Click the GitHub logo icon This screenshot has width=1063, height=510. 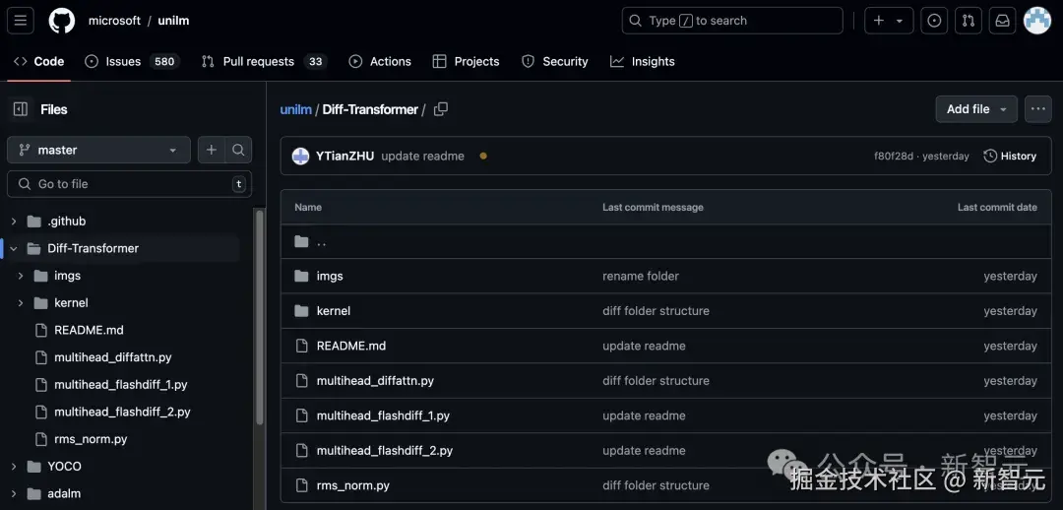tap(61, 21)
